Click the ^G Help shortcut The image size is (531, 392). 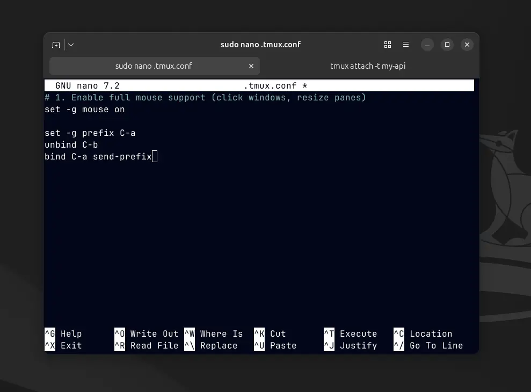[x=63, y=333]
